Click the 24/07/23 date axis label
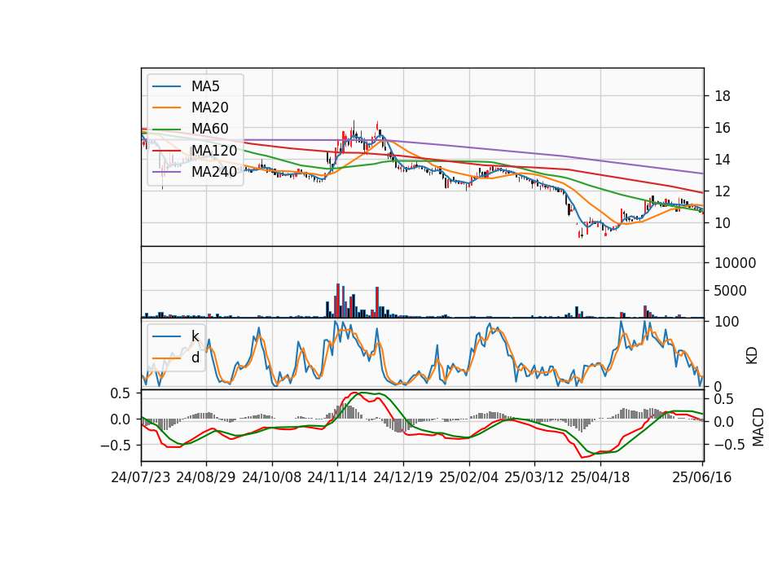 click(x=141, y=477)
